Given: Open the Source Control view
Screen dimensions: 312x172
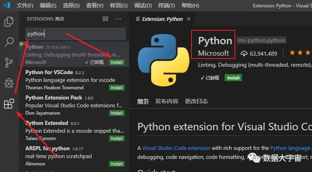Looking at the screenshot, I should coord(9,63).
